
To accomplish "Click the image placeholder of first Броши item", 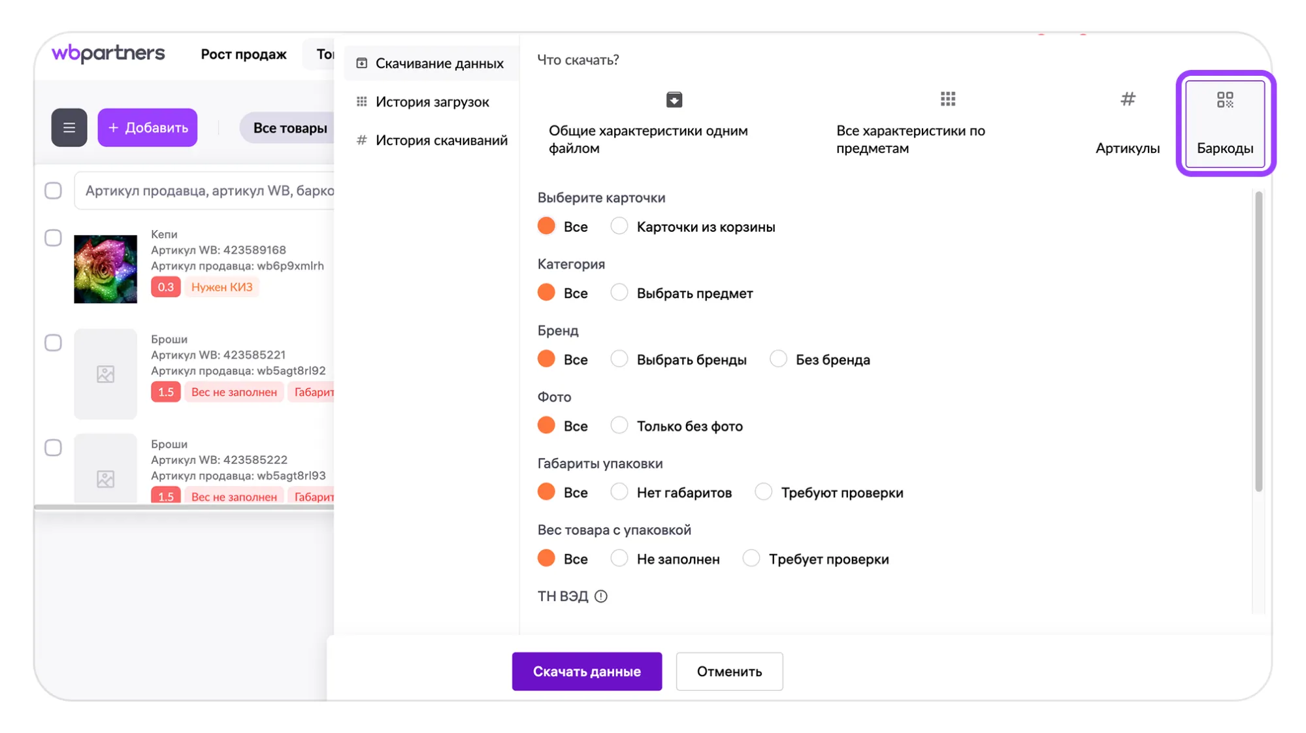I will [105, 374].
